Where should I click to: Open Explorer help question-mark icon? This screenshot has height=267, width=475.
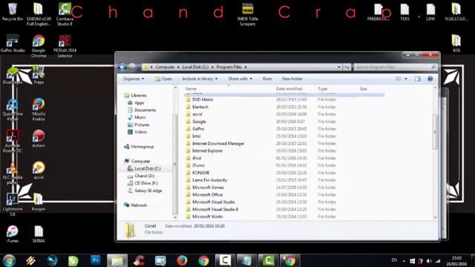coord(430,79)
